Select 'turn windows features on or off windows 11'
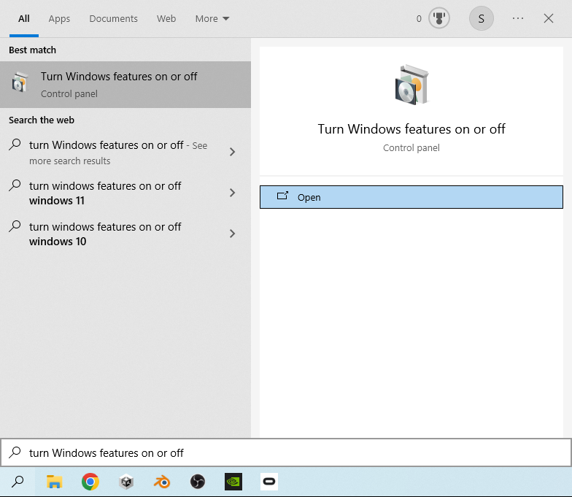This screenshot has width=572, height=497. pyautogui.click(x=125, y=193)
